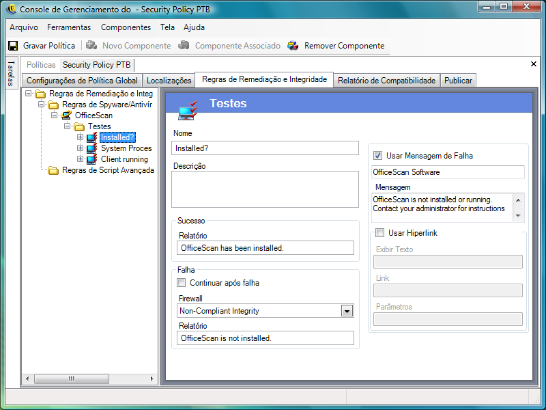546x410 pixels.
Task: Collapse the root Regras de Remediação node
Action: pos(28,94)
